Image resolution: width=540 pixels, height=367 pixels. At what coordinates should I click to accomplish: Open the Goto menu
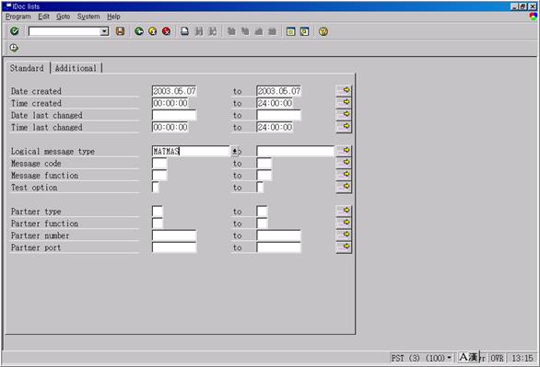[x=63, y=17]
